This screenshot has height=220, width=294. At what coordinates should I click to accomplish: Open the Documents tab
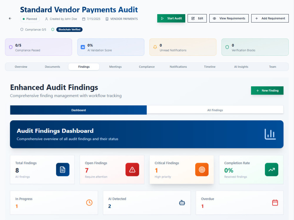pyautogui.click(x=53, y=67)
